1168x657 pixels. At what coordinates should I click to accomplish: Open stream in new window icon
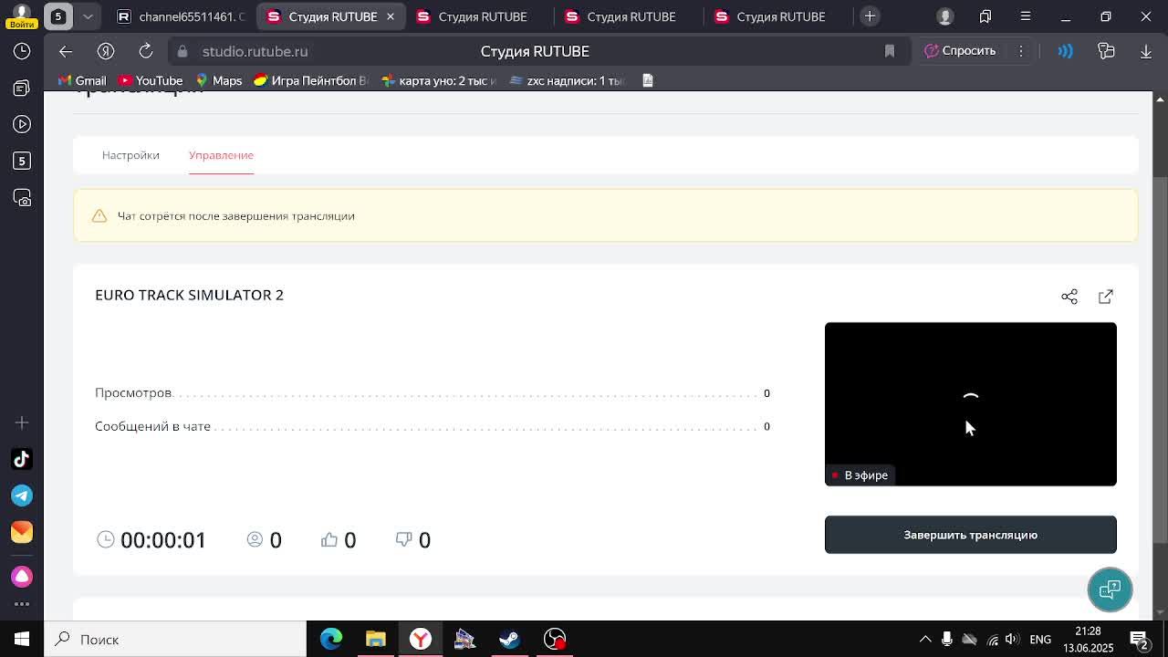tap(1106, 297)
